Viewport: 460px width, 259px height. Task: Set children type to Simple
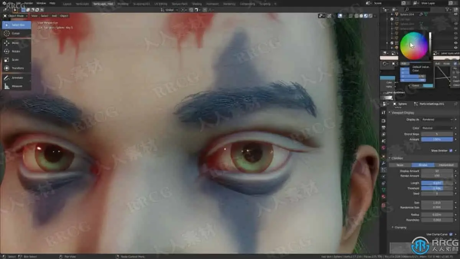(x=422, y=165)
